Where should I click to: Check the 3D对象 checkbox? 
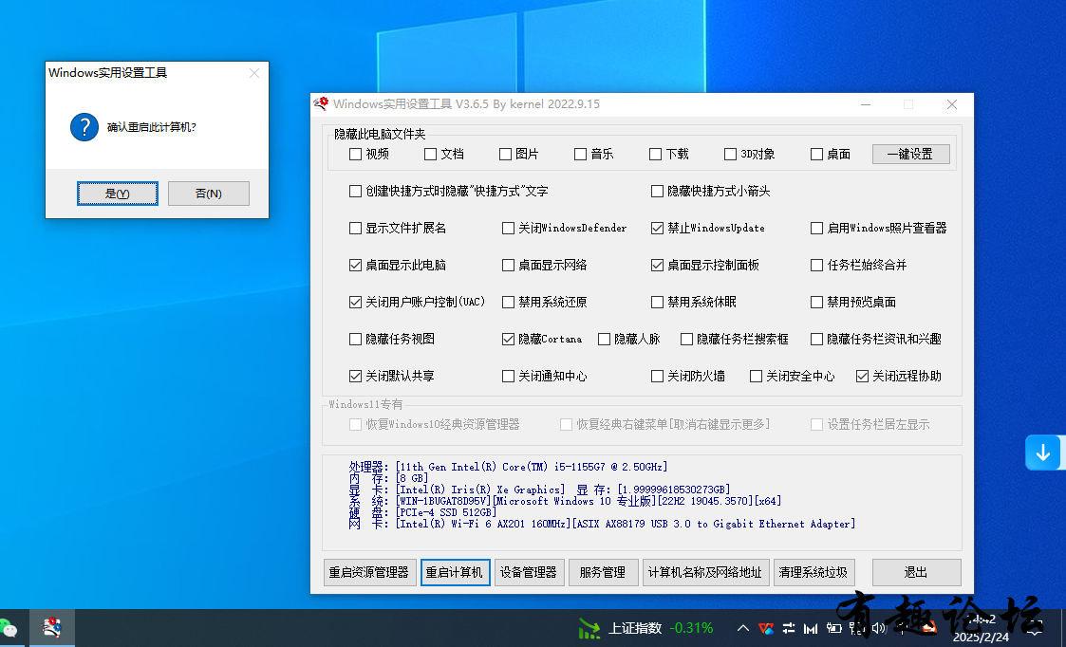tap(730, 155)
